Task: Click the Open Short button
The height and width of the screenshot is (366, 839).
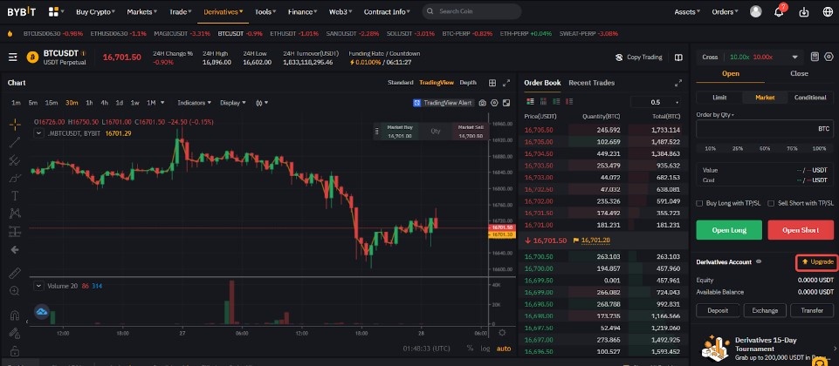Action: pos(801,230)
